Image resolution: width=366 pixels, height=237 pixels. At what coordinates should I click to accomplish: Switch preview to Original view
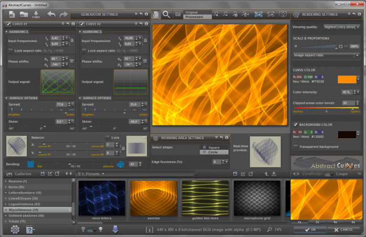point(197,12)
